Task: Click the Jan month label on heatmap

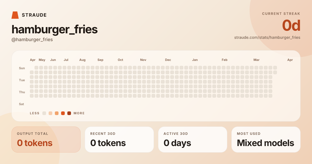Action: coord(195,60)
